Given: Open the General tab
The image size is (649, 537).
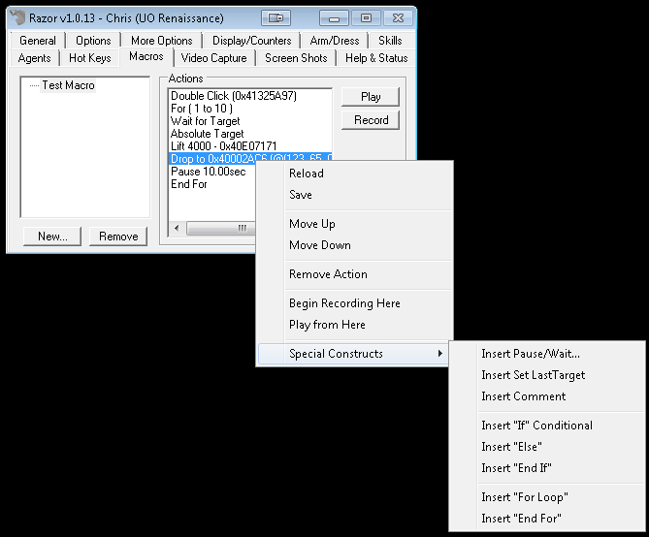Looking at the screenshot, I should (x=38, y=41).
